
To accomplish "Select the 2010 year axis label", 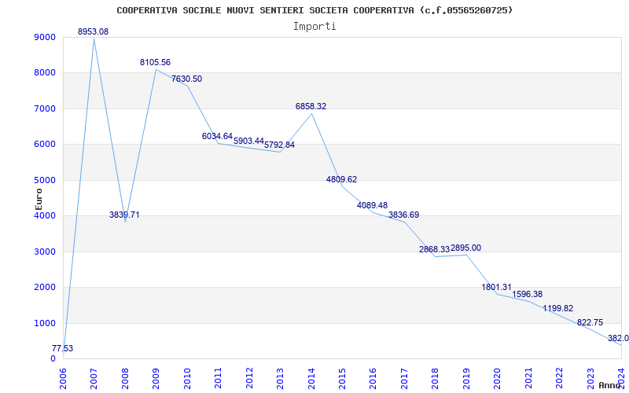I will point(187,378).
